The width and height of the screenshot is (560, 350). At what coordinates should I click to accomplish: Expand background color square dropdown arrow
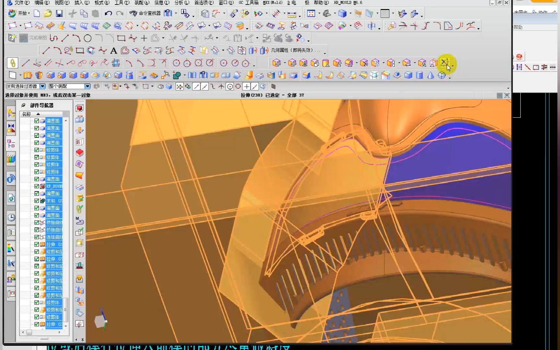393,14
